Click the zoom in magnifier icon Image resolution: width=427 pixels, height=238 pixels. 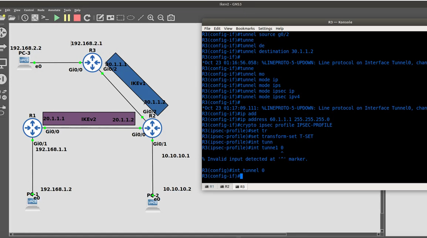tap(151, 18)
